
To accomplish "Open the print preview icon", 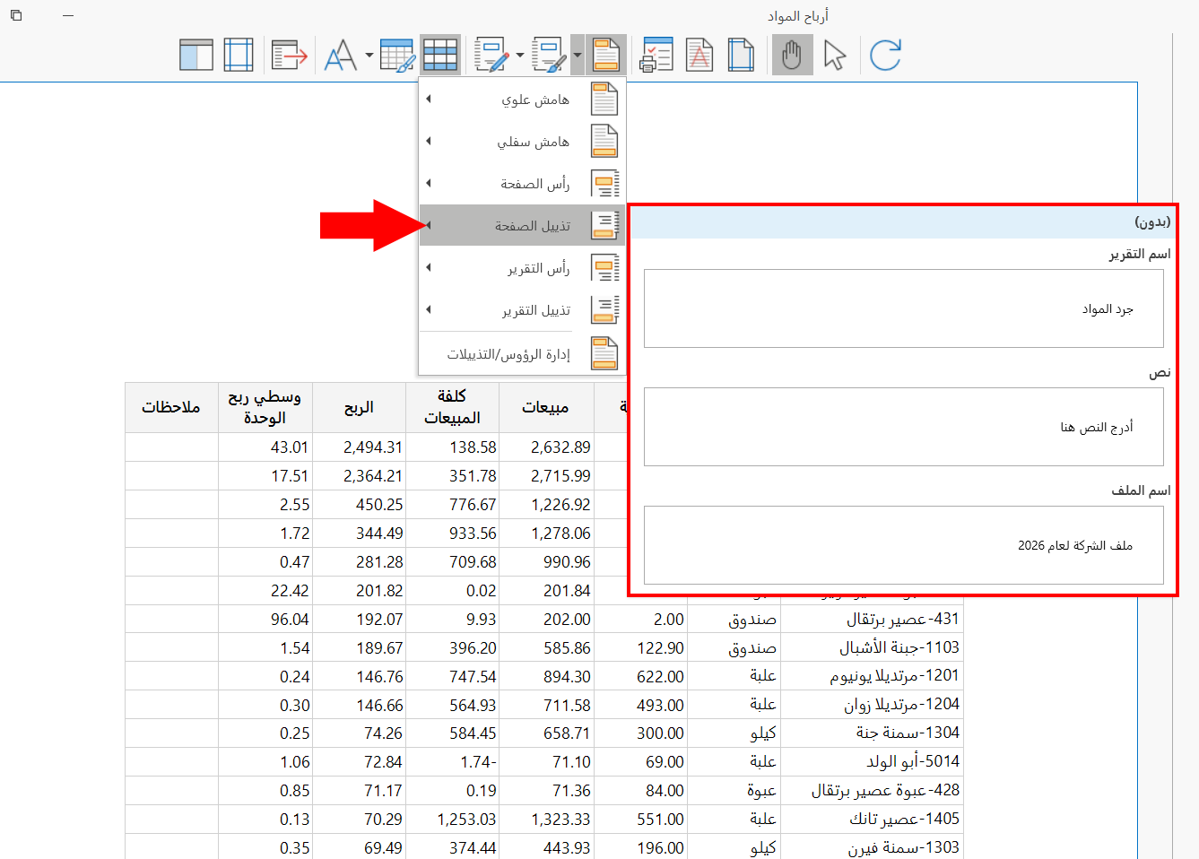I will click(656, 55).
